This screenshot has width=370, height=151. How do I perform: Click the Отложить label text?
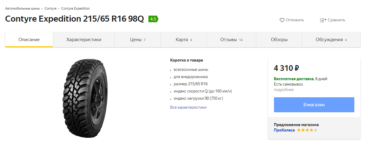(295, 20)
